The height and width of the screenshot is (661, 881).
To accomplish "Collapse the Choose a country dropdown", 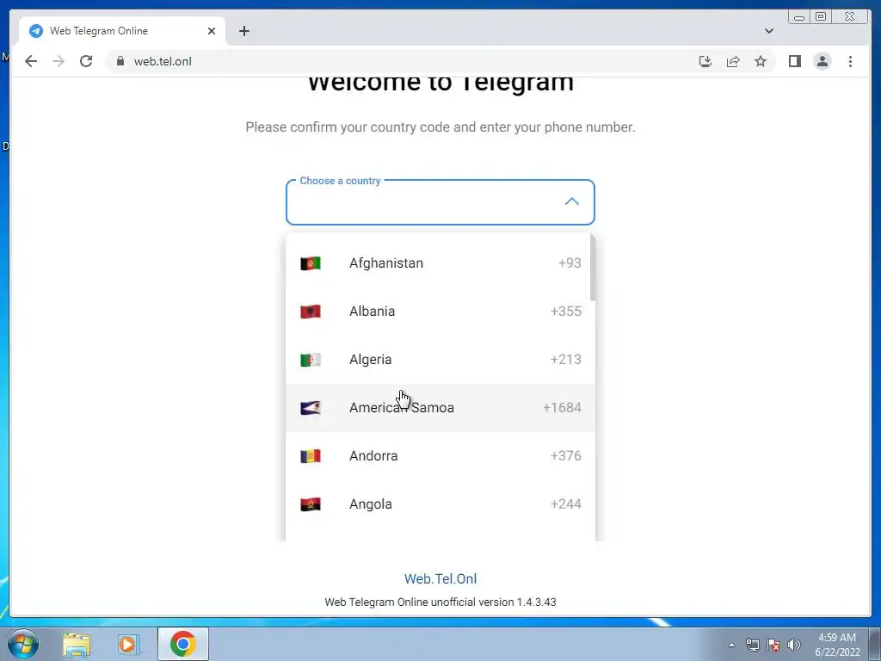I will click(x=571, y=201).
